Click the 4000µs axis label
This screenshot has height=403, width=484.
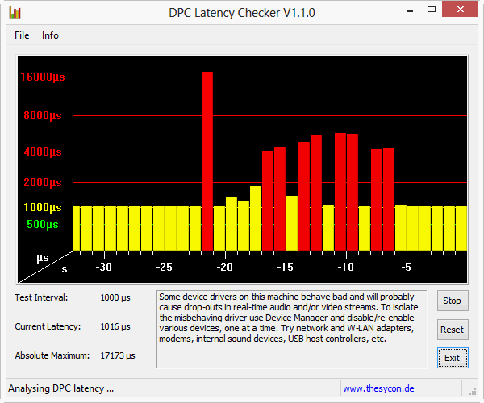click(43, 152)
